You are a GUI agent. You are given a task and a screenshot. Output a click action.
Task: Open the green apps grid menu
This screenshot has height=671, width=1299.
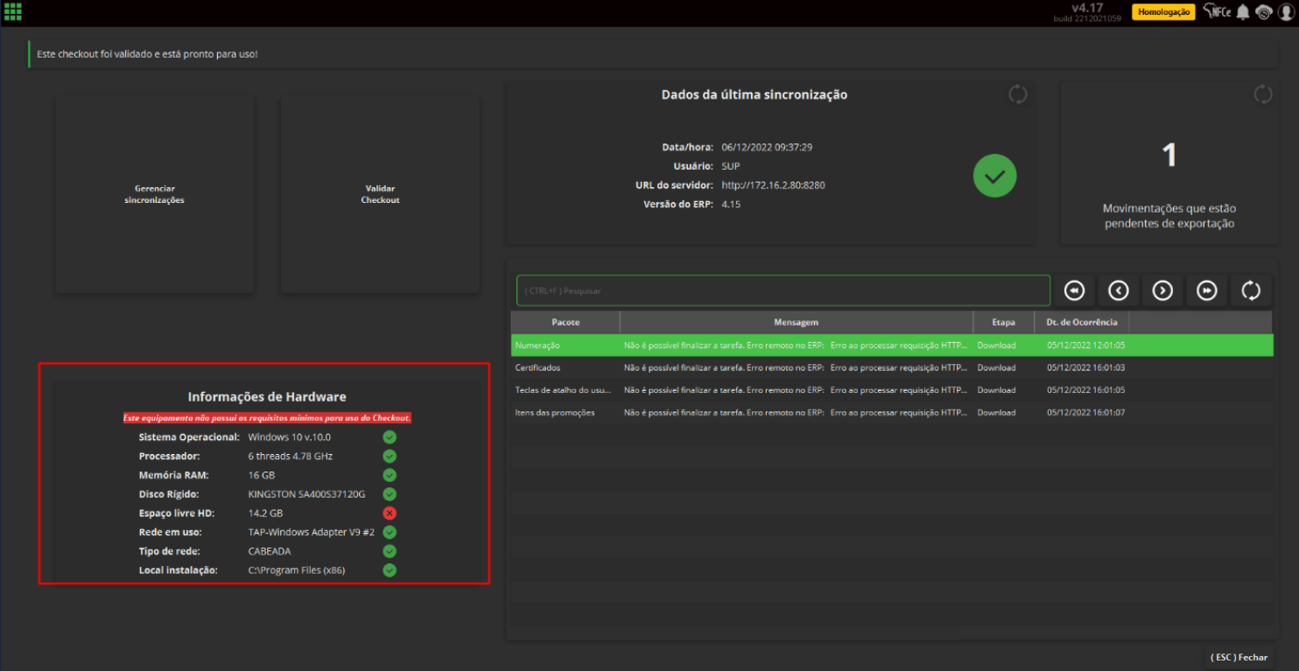click(13, 12)
